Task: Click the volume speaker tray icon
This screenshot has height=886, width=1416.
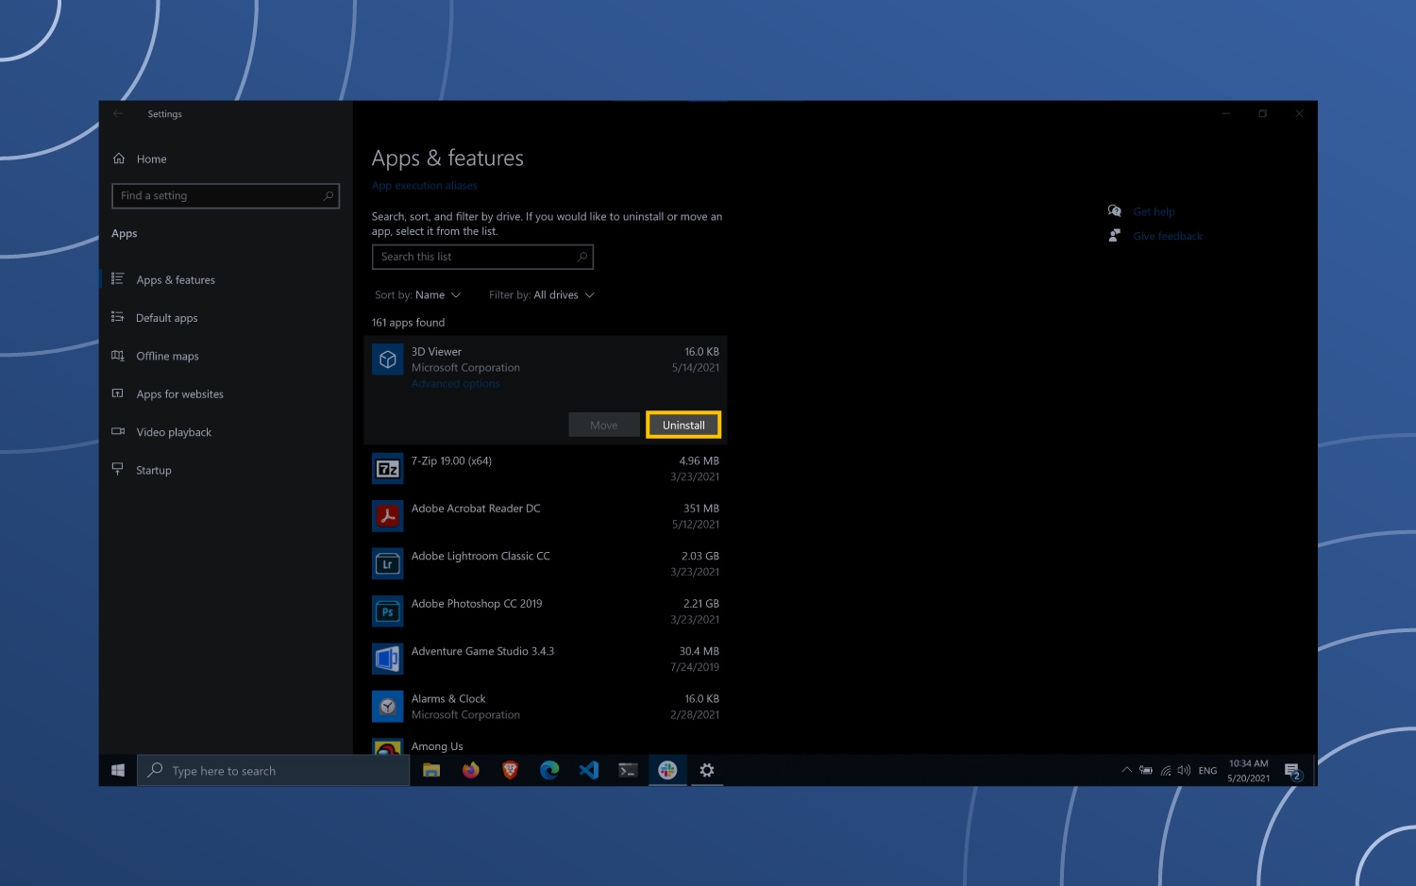Action: 1184,771
